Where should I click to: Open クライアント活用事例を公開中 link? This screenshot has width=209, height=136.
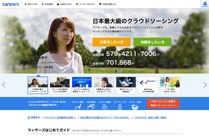click(x=60, y=118)
